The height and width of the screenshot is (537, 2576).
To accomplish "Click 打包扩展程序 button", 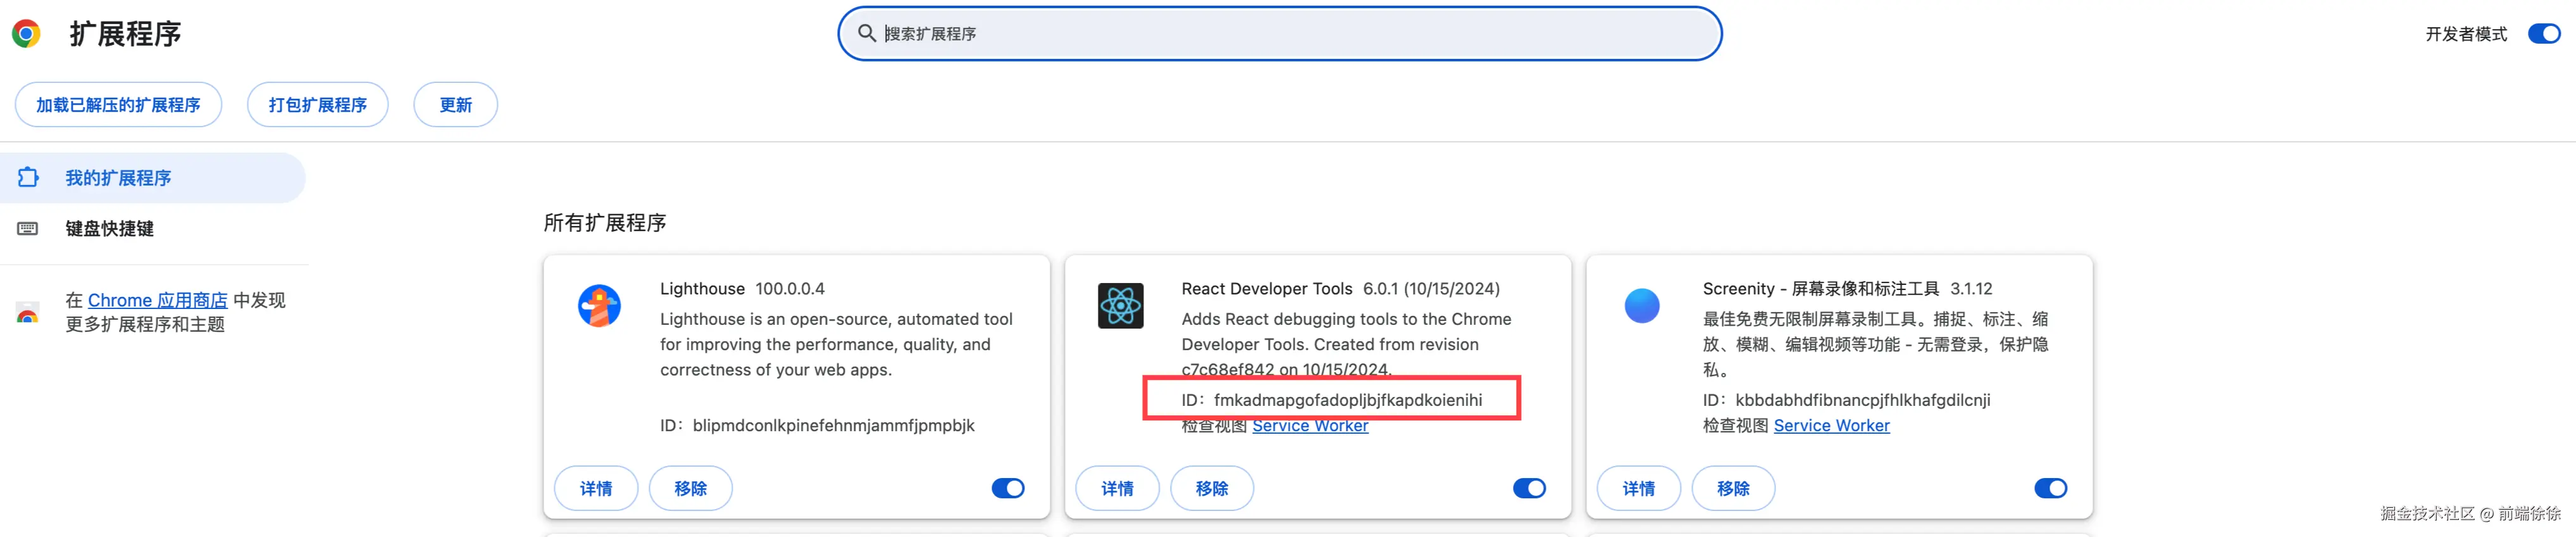I will tap(317, 105).
